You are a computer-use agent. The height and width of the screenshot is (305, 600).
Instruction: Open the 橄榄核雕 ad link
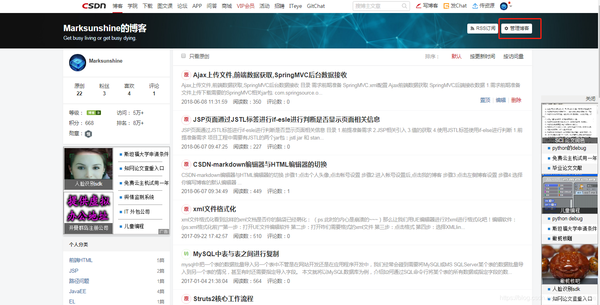pyautogui.click(x=562, y=238)
